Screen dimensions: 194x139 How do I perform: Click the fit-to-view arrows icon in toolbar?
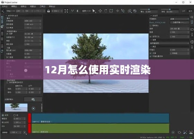coord(66,11)
